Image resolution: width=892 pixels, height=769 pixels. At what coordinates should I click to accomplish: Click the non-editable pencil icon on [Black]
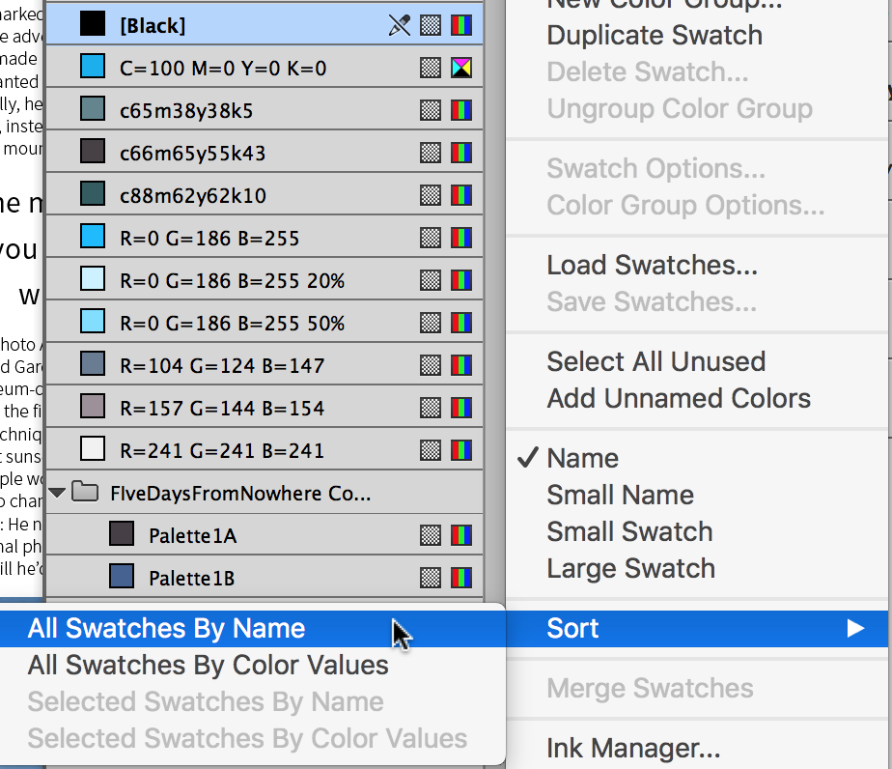399,25
